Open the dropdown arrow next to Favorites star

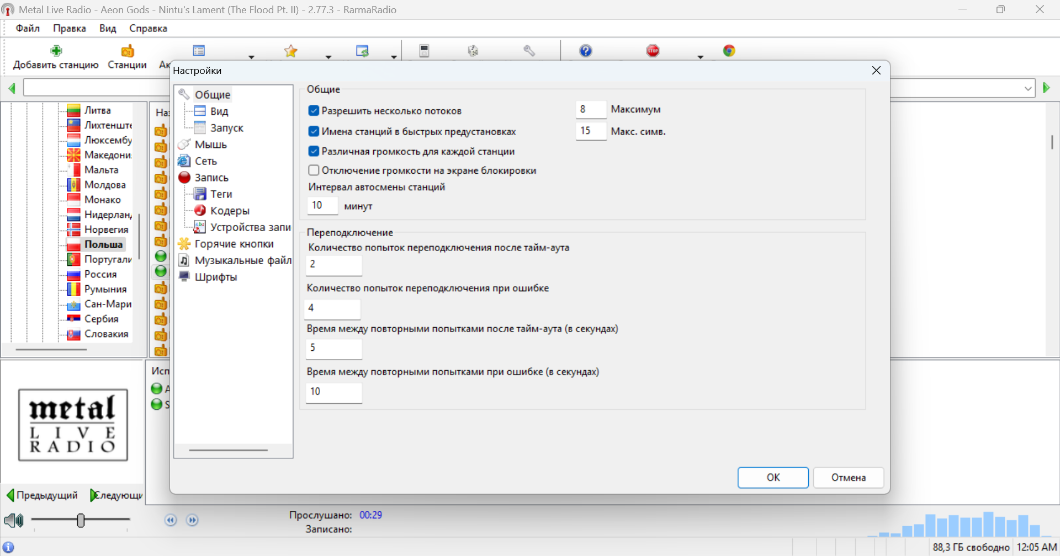pos(328,57)
